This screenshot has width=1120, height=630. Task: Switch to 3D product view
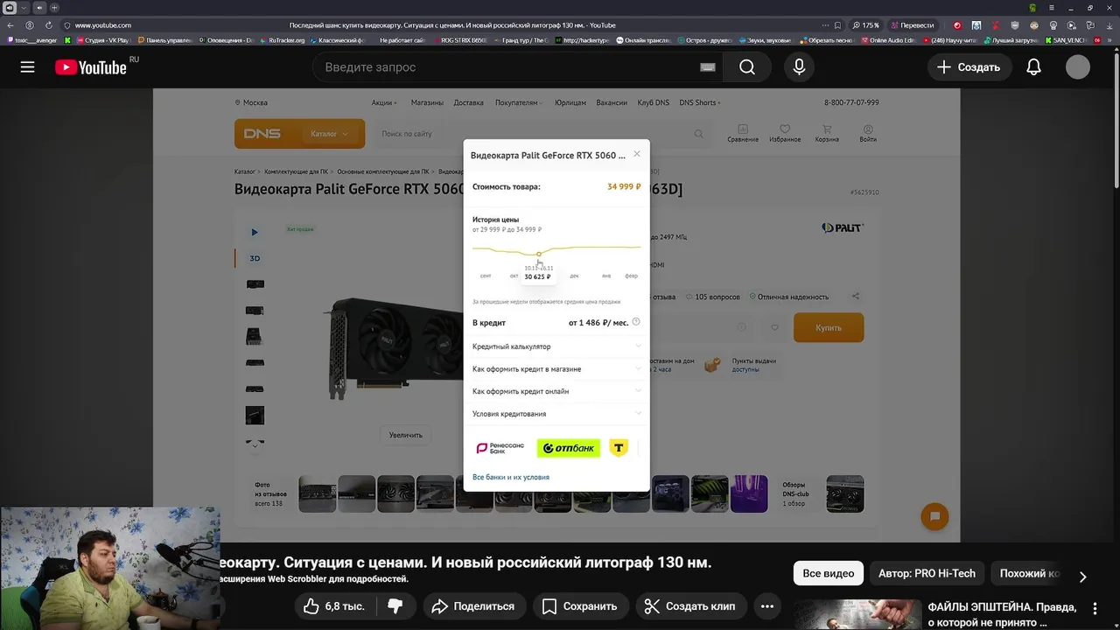coord(255,258)
